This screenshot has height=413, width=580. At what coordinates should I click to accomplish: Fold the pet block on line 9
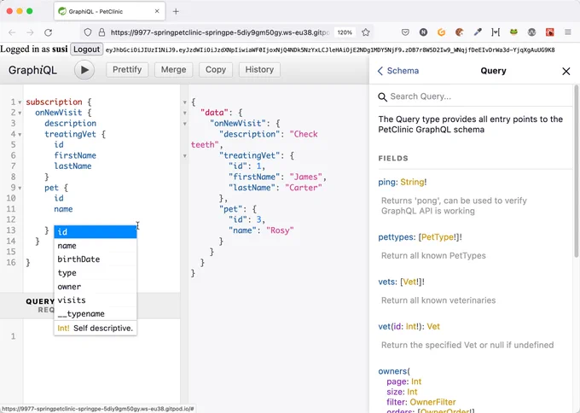(20, 189)
